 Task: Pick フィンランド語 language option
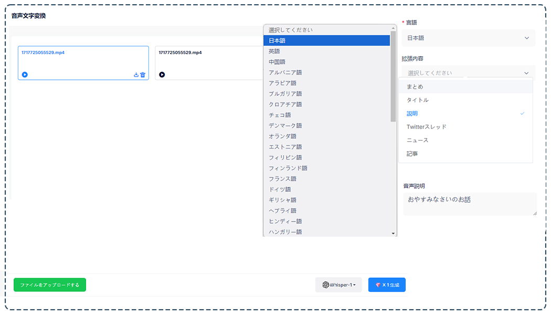326,168
